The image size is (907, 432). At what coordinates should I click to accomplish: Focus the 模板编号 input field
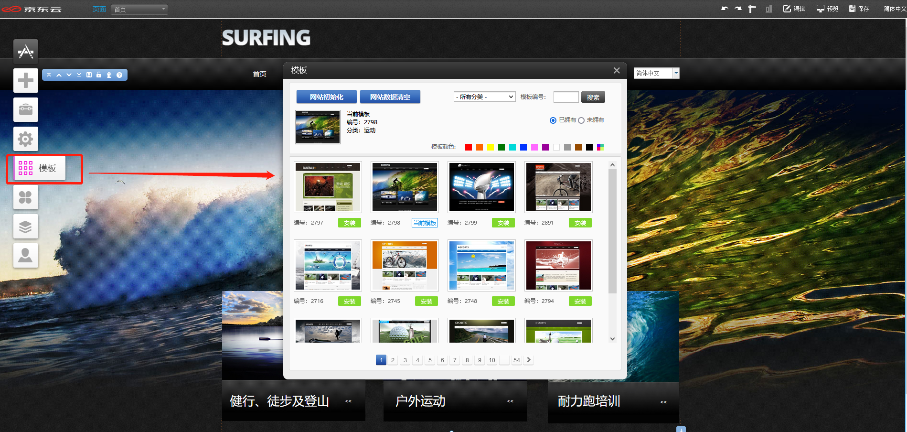pos(566,97)
